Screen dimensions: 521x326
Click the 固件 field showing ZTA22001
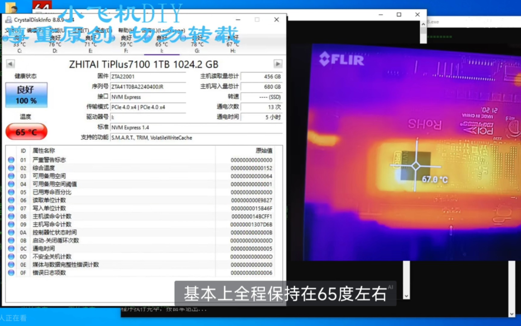coord(148,76)
